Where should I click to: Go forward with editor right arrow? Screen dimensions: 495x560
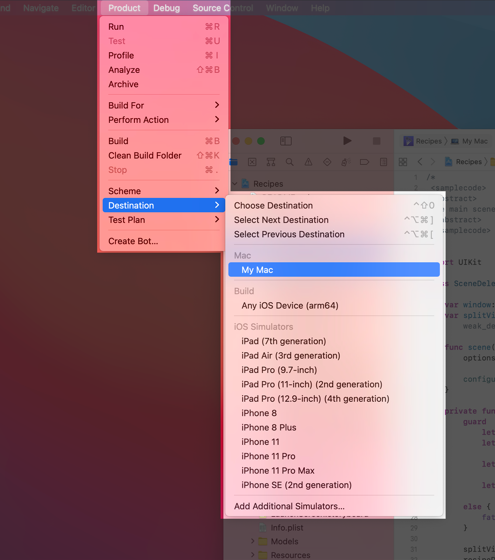click(x=433, y=162)
